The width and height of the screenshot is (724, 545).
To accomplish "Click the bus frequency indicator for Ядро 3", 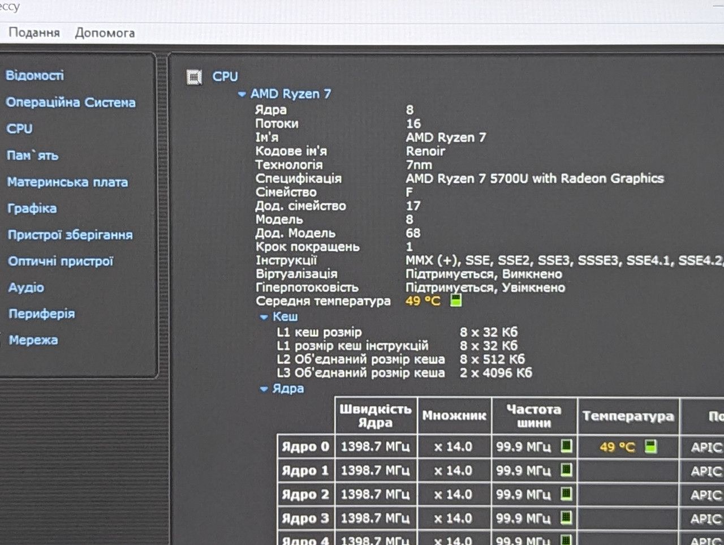I will 566,517.
